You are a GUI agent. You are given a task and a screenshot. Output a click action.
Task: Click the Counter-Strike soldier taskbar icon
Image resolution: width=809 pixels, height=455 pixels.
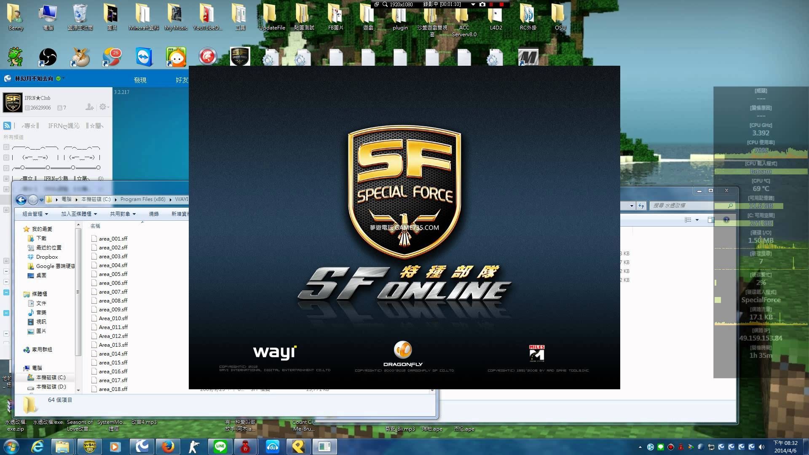coord(194,447)
